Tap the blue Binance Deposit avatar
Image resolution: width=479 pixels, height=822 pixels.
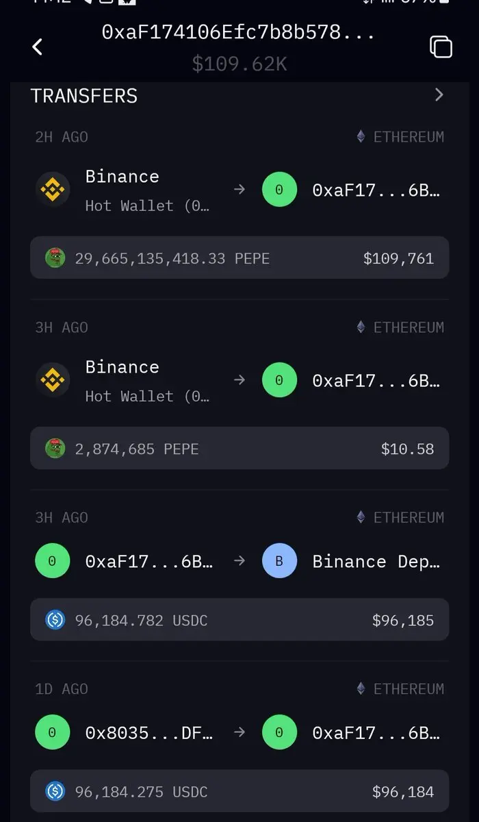(x=279, y=561)
